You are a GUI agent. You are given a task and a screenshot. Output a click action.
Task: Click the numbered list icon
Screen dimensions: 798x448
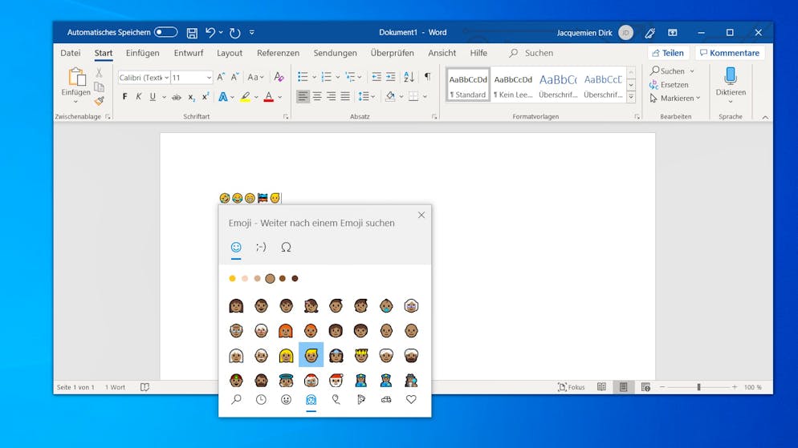click(326, 77)
